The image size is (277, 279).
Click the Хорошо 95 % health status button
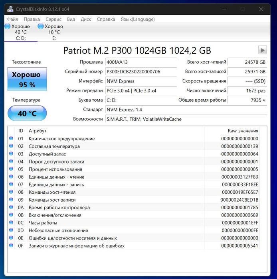pyautogui.click(x=27, y=79)
